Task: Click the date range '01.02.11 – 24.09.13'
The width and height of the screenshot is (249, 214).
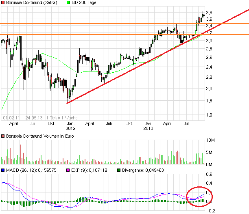Action: tap(23, 118)
